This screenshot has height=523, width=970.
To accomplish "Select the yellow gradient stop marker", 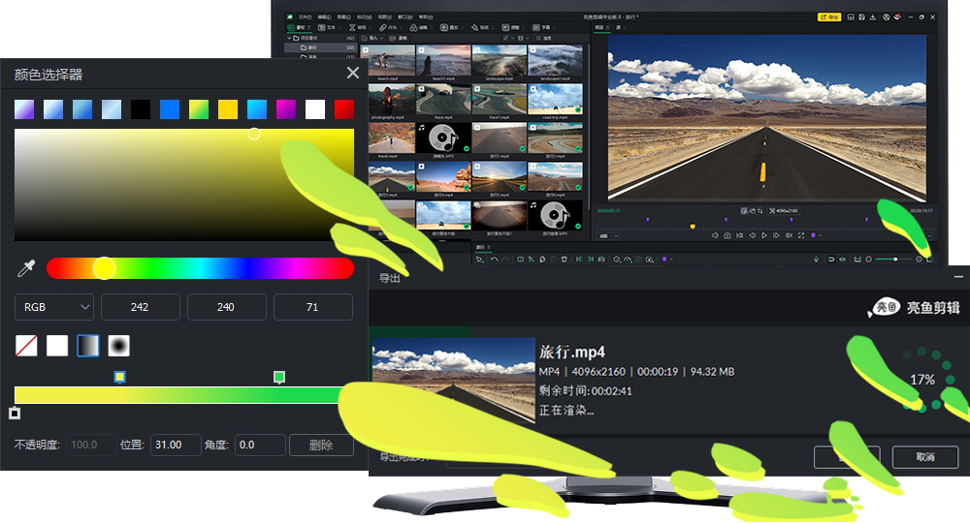I will click(x=120, y=378).
